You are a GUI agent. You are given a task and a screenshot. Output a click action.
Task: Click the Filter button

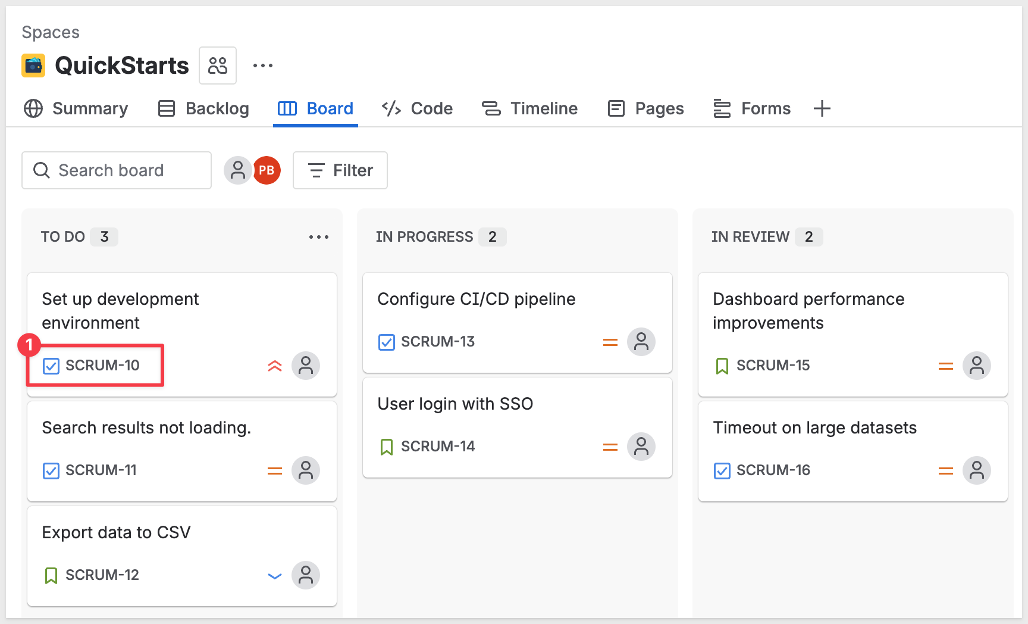[340, 170]
